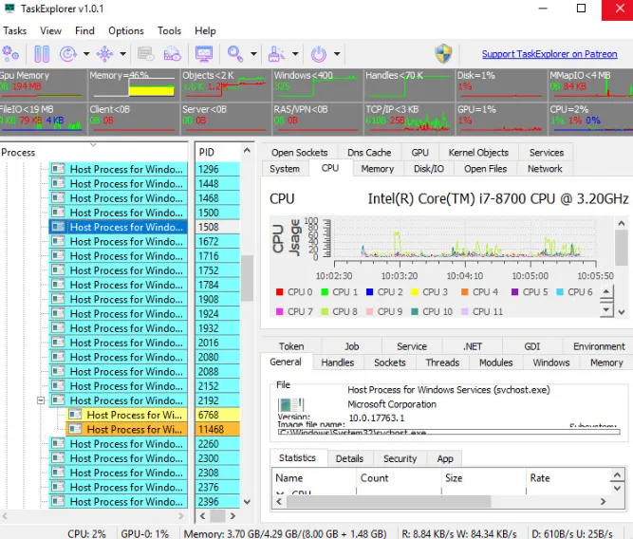
Task: Sort by the PID column header
Action: (x=218, y=152)
